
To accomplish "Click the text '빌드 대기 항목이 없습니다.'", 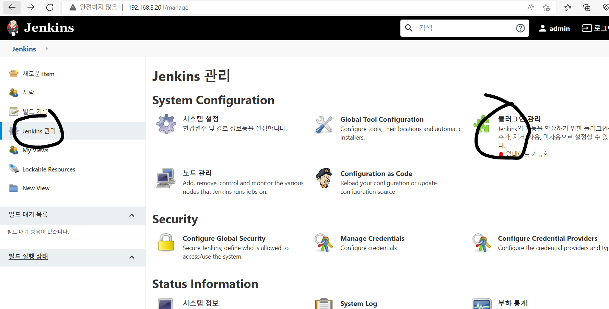I will point(38,232).
